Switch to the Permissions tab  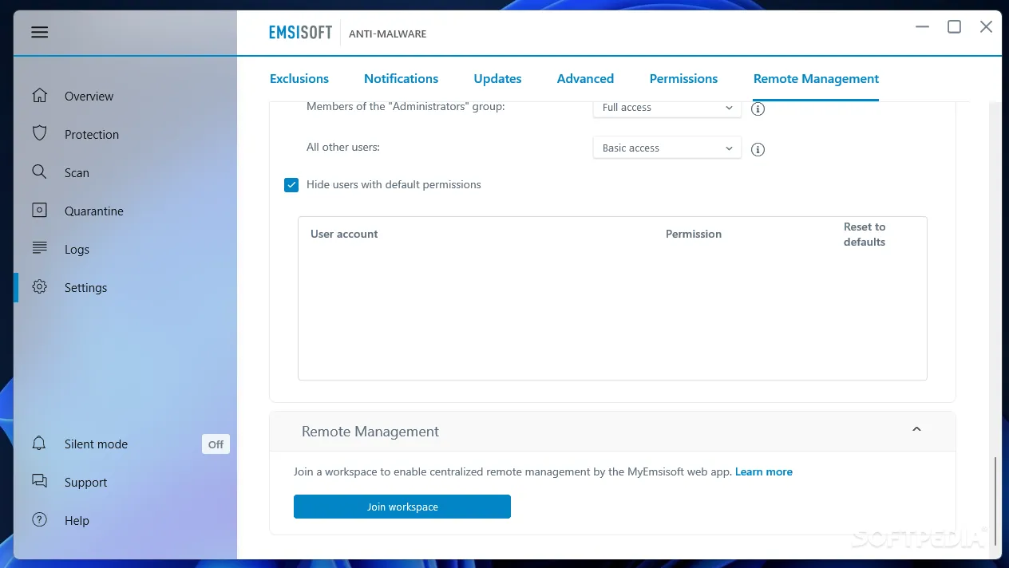[683, 78]
